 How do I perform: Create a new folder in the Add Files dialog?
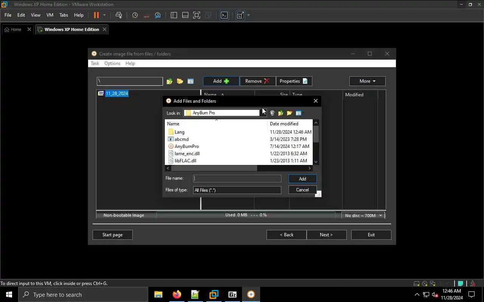pyautogui.click(x=290, y=113)
